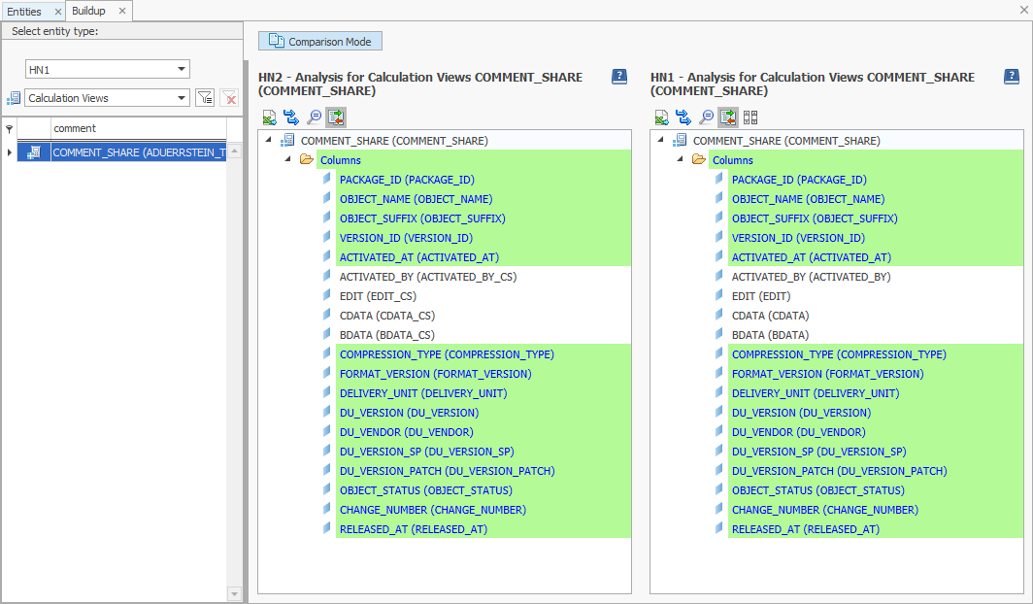1033x604 pixels.
Task: Open the help icon next to HN2 title
Action: (618, 77)
